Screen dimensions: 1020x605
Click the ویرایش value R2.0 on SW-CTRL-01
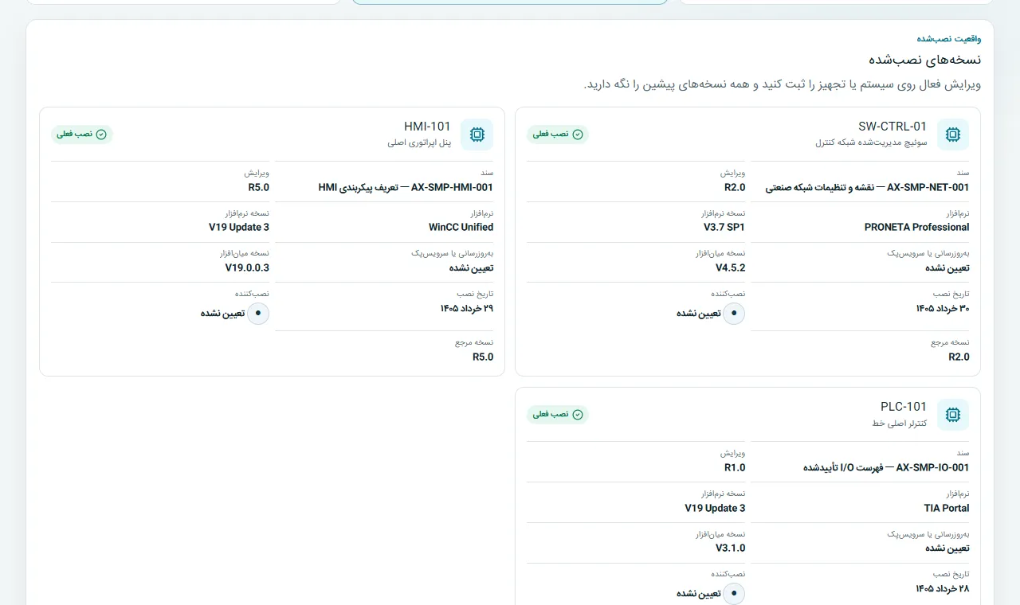click(735, 188)
